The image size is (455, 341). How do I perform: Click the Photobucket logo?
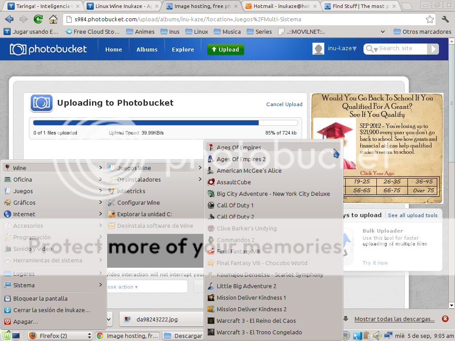click(48, 49)
